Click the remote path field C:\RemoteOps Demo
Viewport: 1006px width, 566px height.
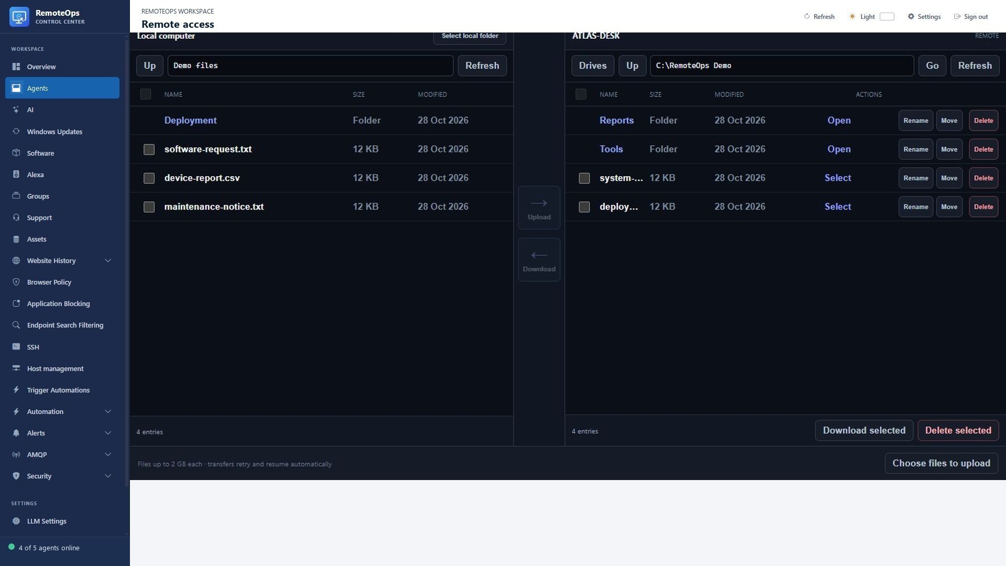pos(782,66)
